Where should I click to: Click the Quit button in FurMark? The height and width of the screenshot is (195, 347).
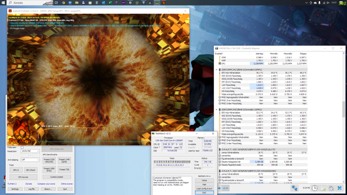point(65,189)
